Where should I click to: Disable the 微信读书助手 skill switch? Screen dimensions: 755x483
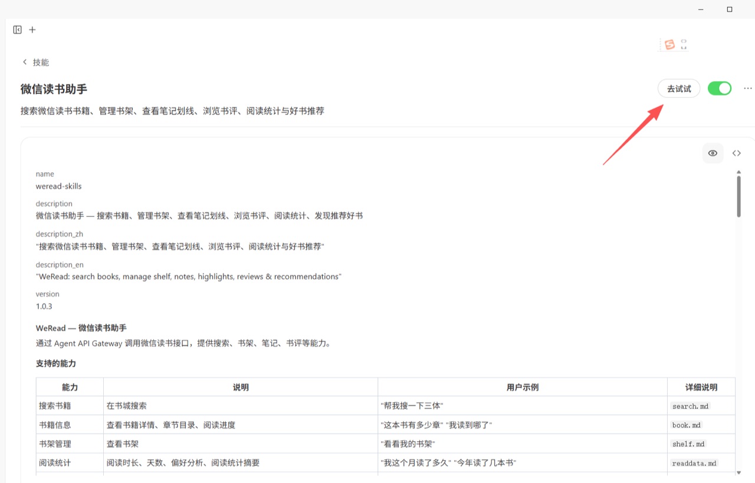(x=720, y=88)
